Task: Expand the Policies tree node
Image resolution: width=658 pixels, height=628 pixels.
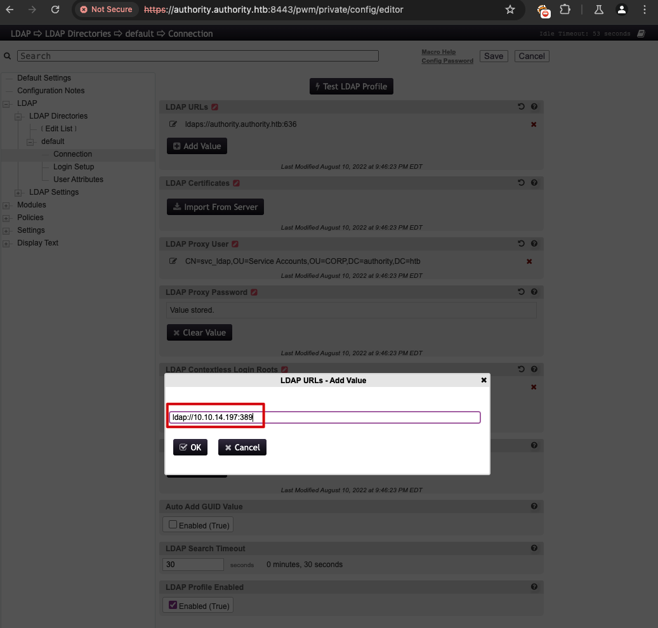Action: (x=6, y=218)
